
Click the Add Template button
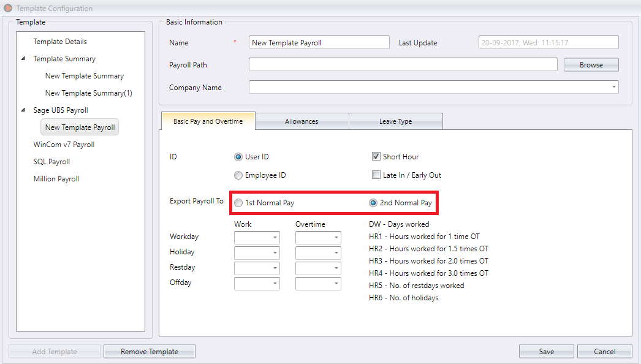pyautogui.click(x=55, y=351)
